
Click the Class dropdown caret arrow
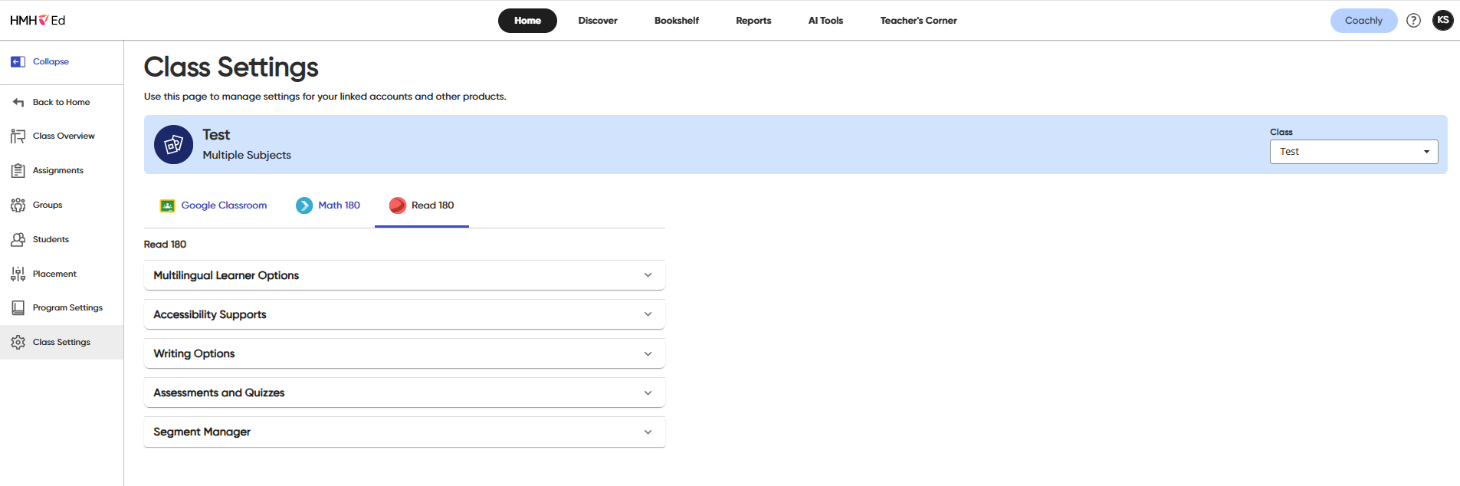(x=1426, y=152)
